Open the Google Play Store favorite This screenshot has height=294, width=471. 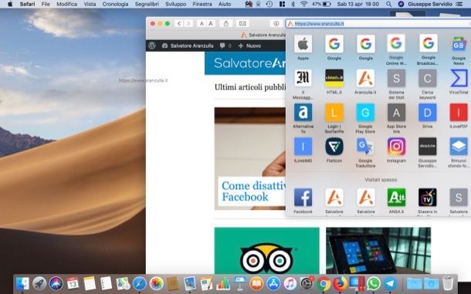[365, 113]
